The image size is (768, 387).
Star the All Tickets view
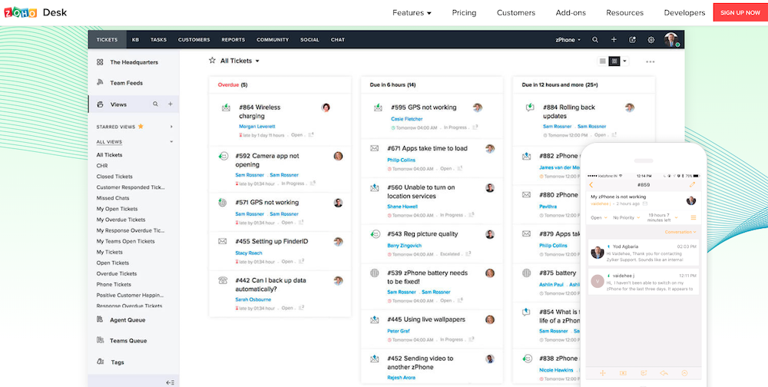point(212,60)
